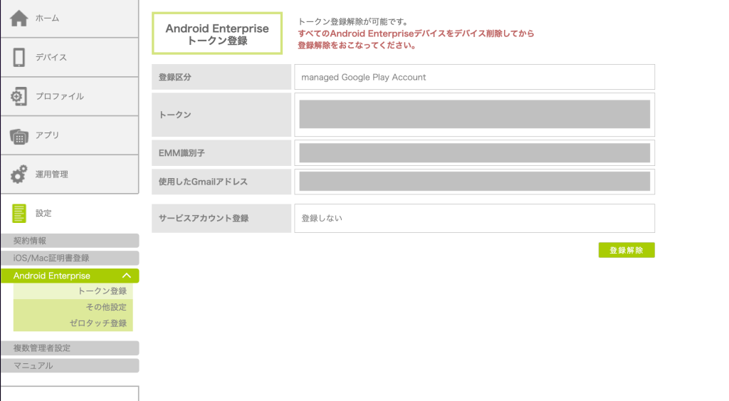Open デバイス menu item

(x=70, y=57)
